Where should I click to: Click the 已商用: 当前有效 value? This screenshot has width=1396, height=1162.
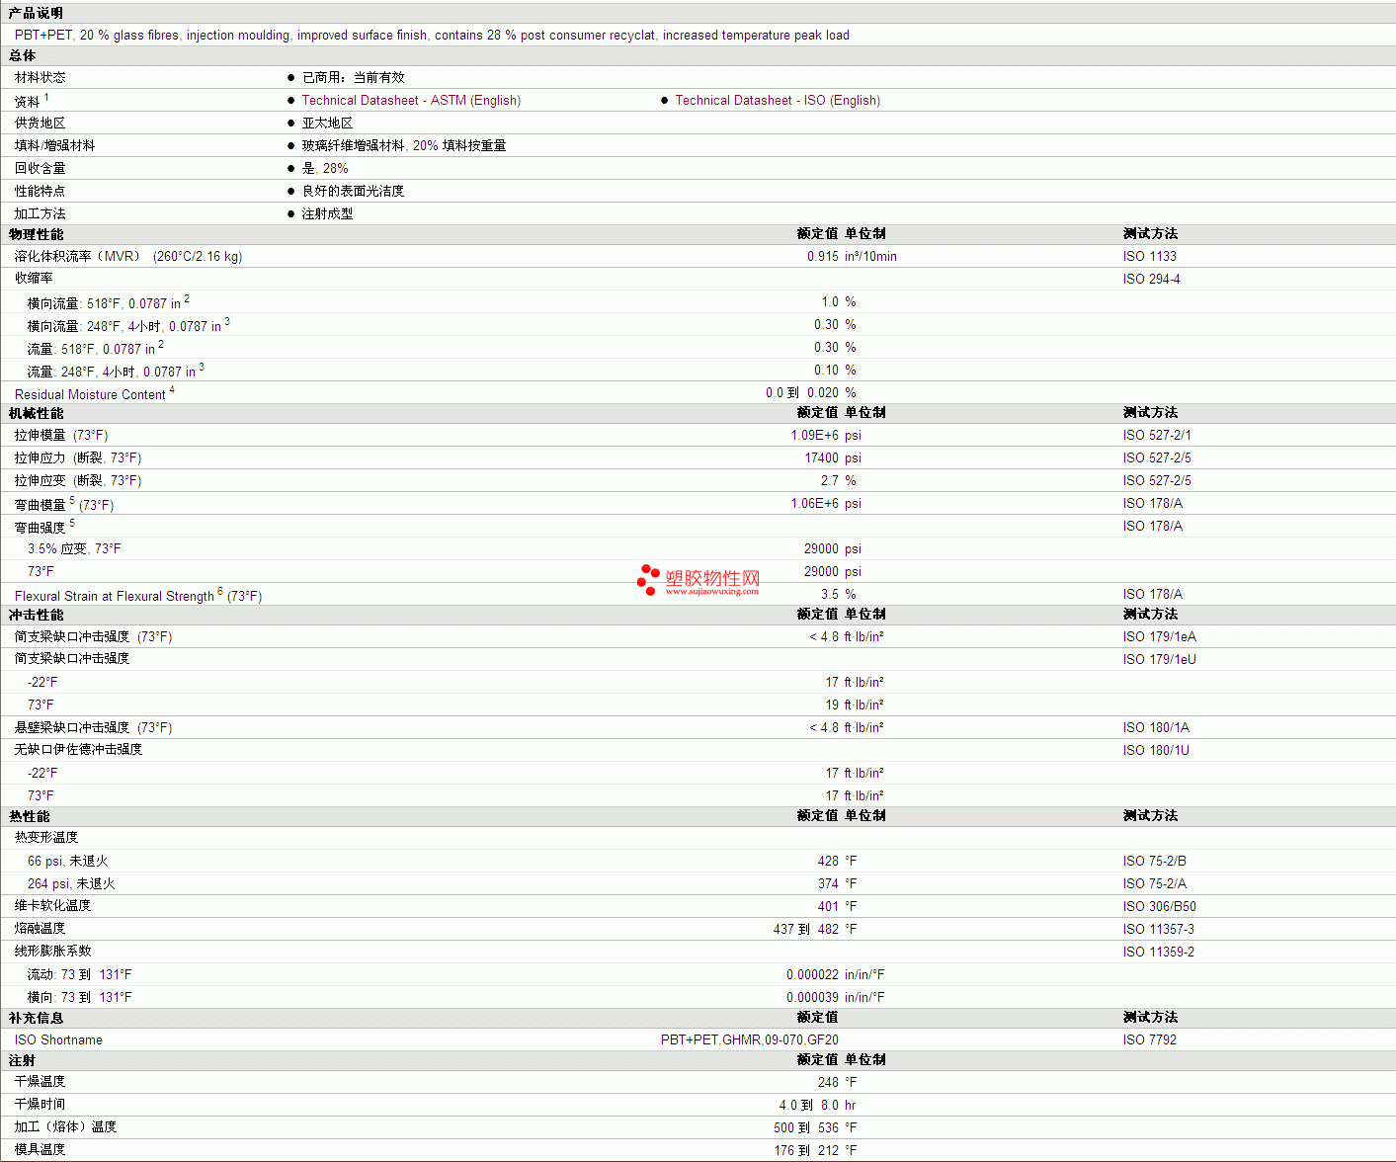pos(353,77)
